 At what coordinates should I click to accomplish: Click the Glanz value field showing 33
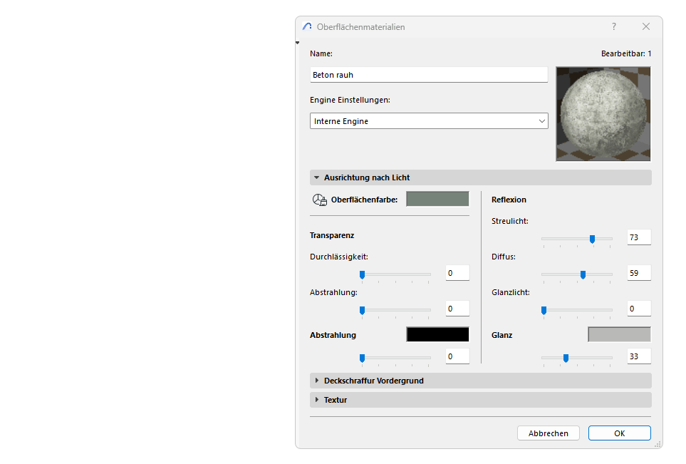pos(638,356)
